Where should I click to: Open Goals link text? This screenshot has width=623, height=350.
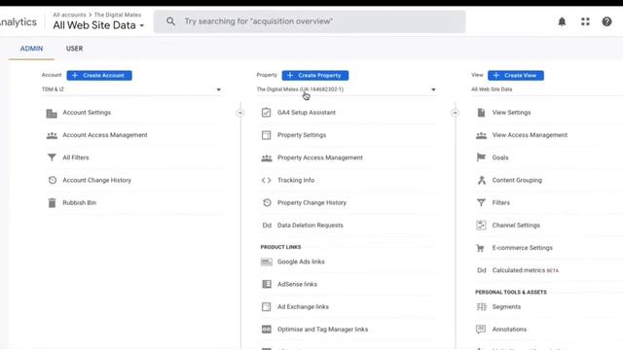tap(500, 157)
